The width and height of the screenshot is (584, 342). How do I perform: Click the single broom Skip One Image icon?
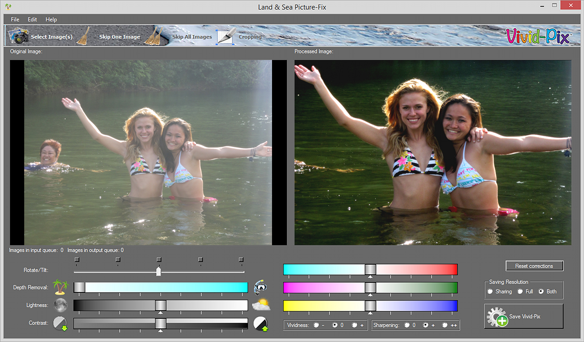(83, 36)
